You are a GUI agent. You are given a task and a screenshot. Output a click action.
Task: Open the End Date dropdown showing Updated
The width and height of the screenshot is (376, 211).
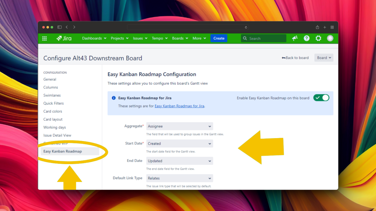coord(180,161)
